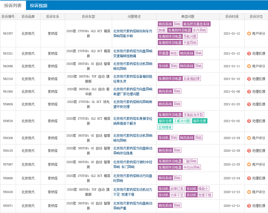268x213 pixels.
Task: Click the green 不解决问题 tag
Action: tap(182, 121)
